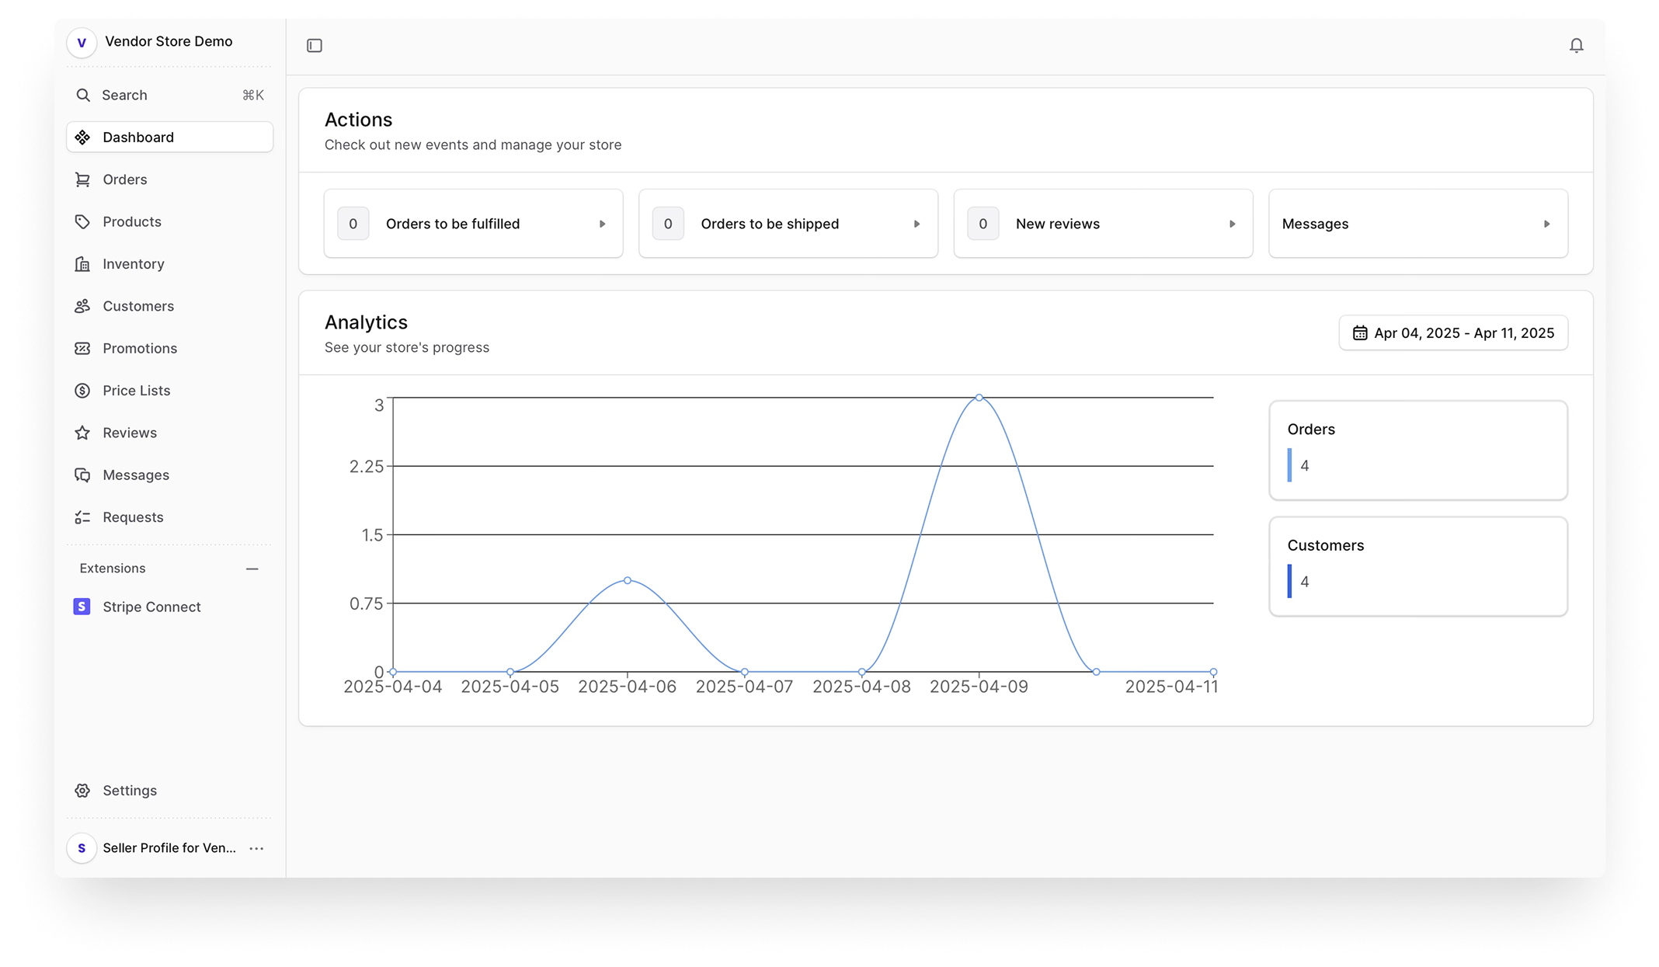Click the 0 badge on Orders to be shipped
The width and height of the screenshot is (1659, 967).
(x=668, y=224)
